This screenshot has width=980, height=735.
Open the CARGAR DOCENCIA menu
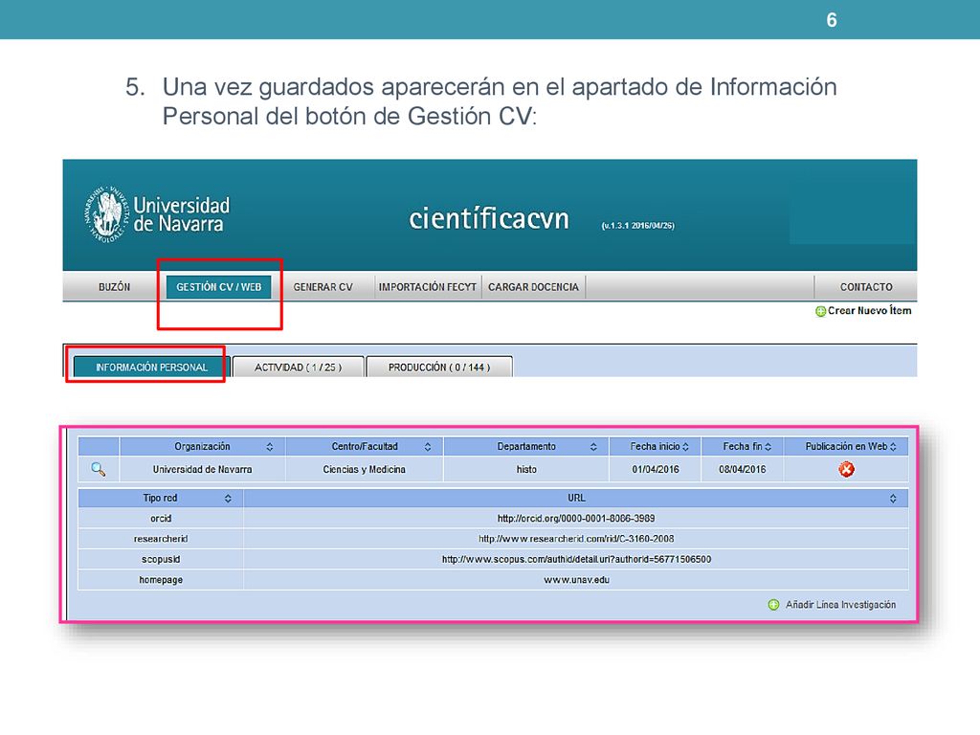point(533,287)
